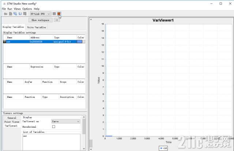Click the blue color swatch for cnt

pos(80,42)
